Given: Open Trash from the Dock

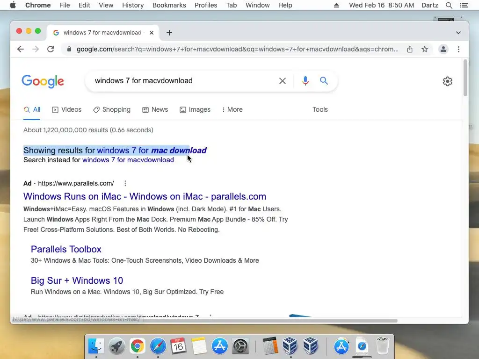Looking at the screenshot, I should tap(382, 345).
